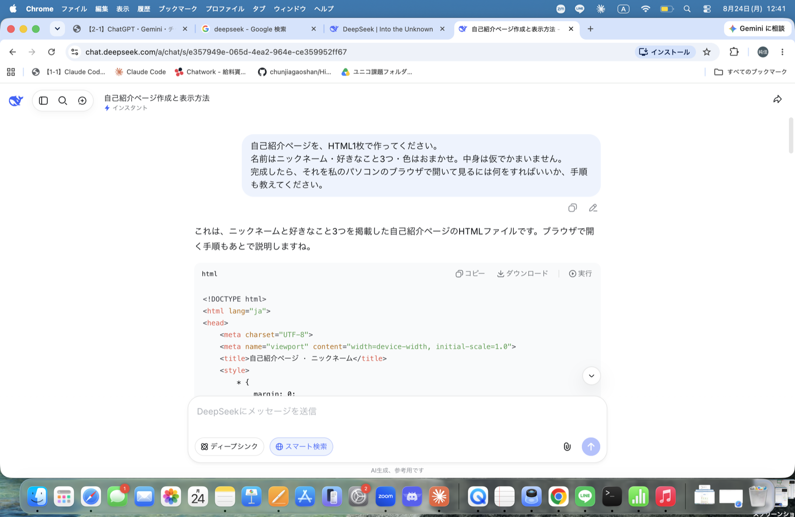Open the ブックマーク menu
This screenshot has height=517, width=795.
[178, 8]
